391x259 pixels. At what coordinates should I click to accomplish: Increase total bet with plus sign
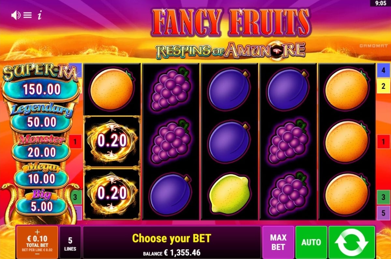[37, 232]
